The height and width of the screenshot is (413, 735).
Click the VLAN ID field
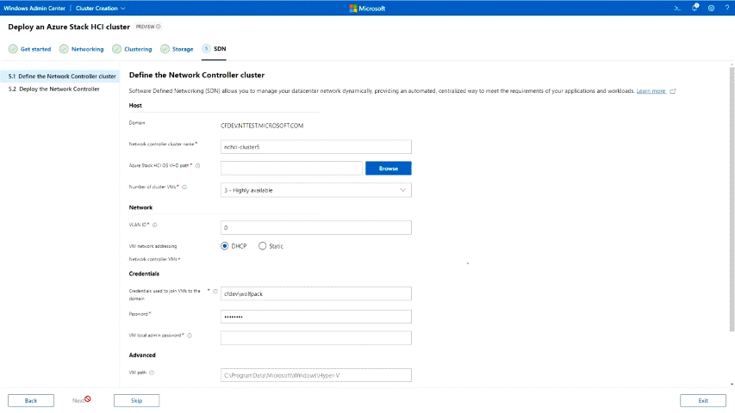pyautogui.click(x=316, y=227)
